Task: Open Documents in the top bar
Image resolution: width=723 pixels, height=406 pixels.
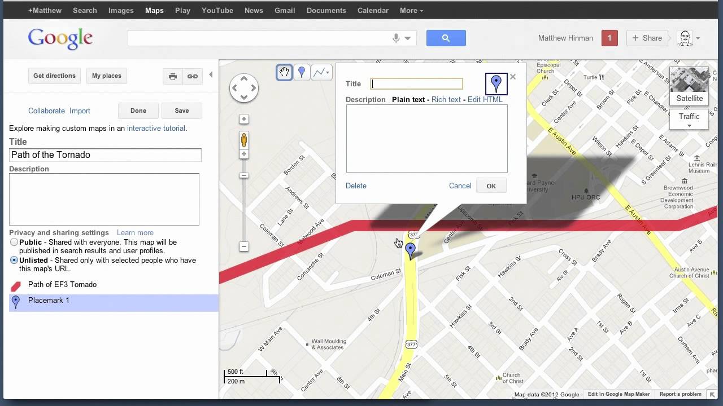Action: [326, 10]
